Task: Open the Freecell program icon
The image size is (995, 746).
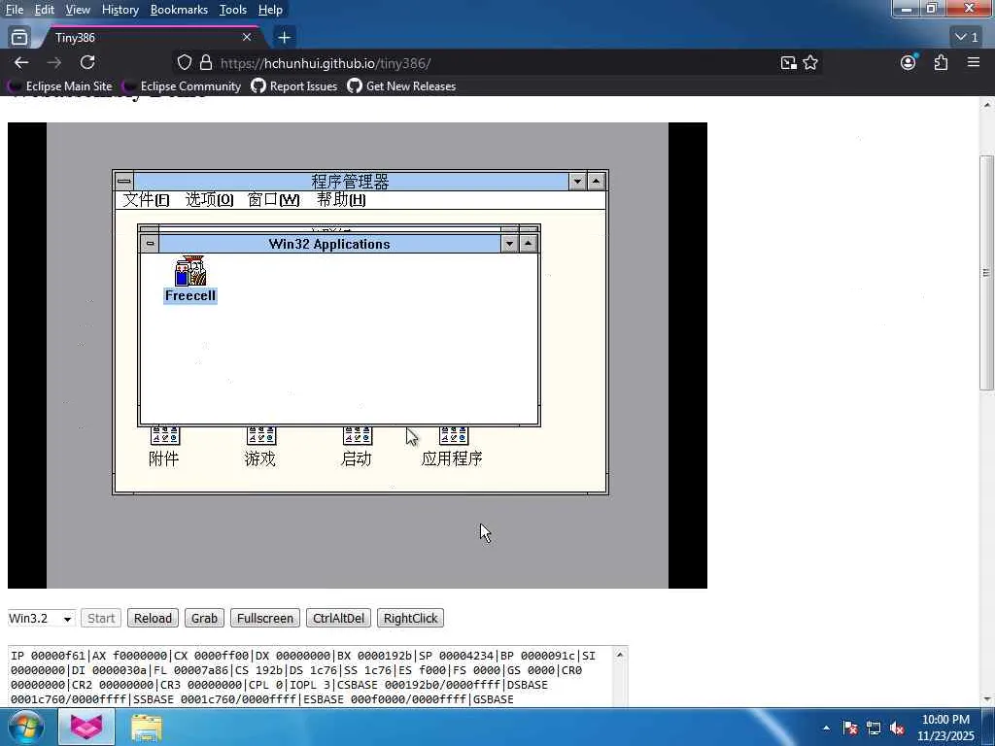Action: tap(190, 279)
